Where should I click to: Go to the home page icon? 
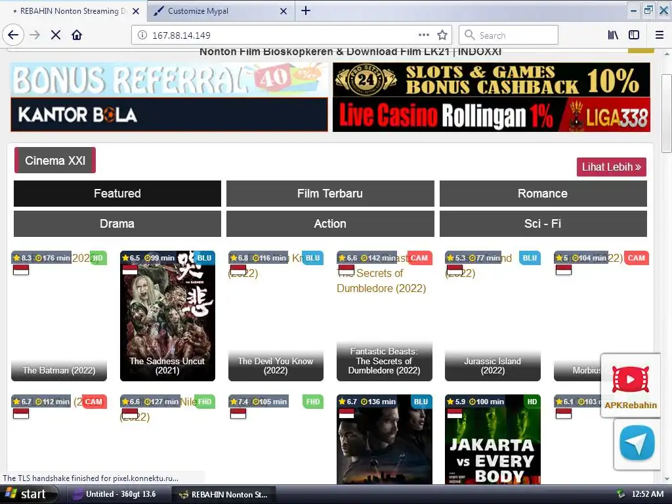click(77, 35)
